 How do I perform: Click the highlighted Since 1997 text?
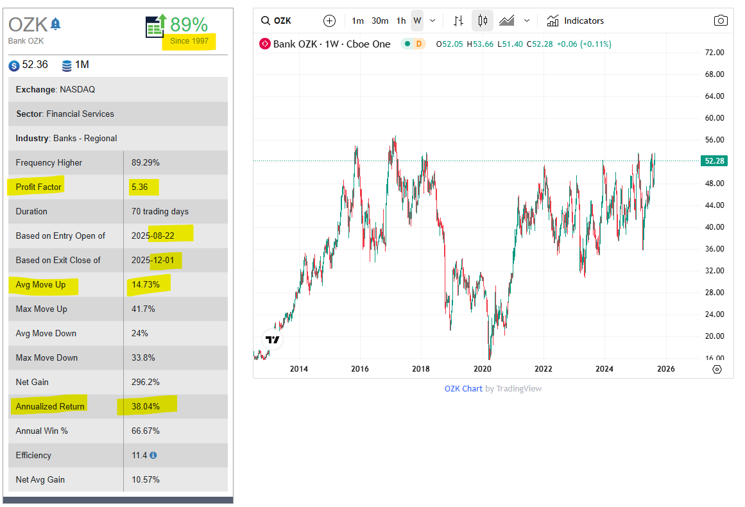tap(189, 41)
